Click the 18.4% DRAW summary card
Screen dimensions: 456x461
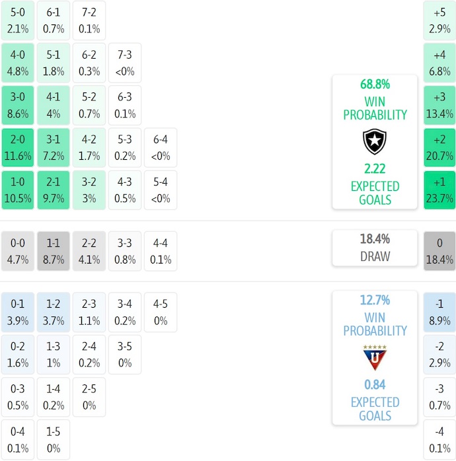point(375,248)
